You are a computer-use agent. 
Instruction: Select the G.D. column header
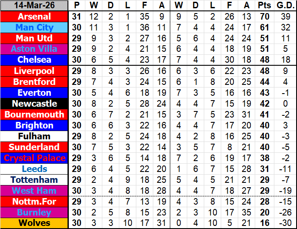coord(285,6)
